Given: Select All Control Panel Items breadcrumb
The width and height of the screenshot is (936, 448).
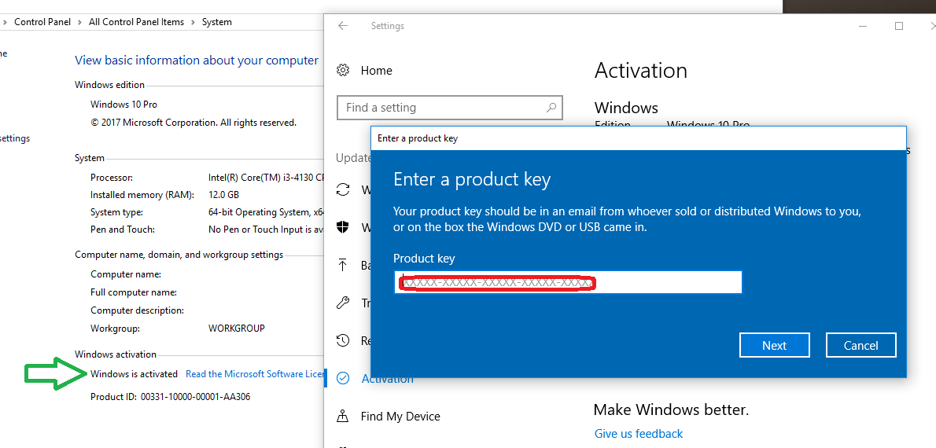Looking at the screenshot, I should (136, 22).
